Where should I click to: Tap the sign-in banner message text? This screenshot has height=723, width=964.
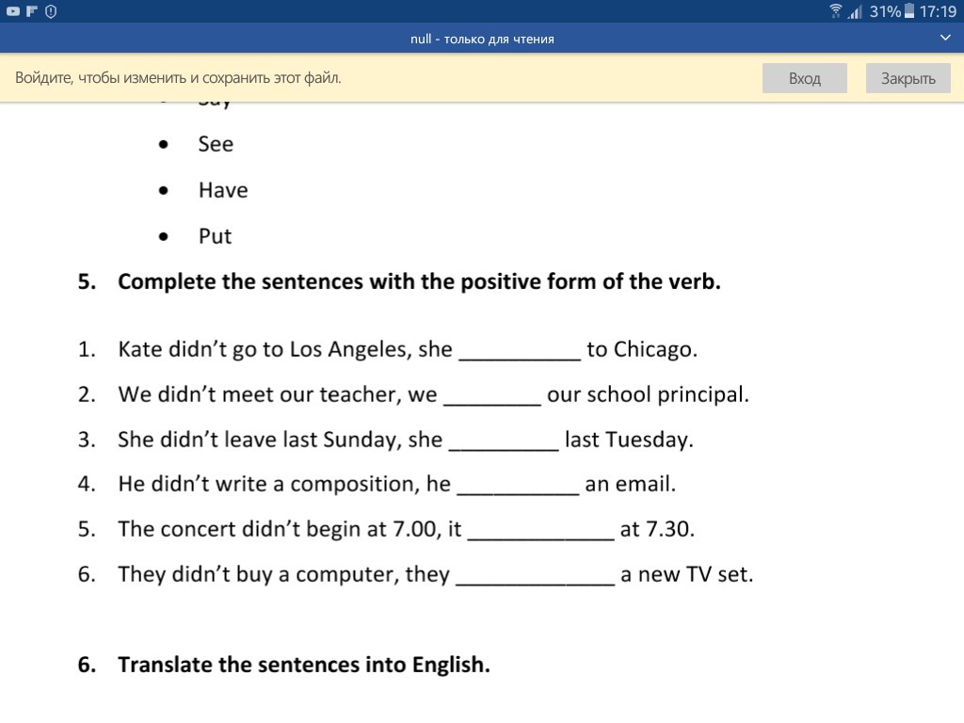pos(178,78)
